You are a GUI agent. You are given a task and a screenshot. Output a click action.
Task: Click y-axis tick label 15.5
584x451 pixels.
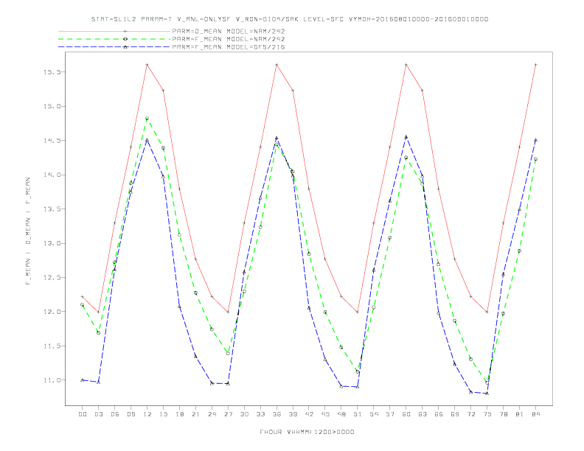click(52, 71)
